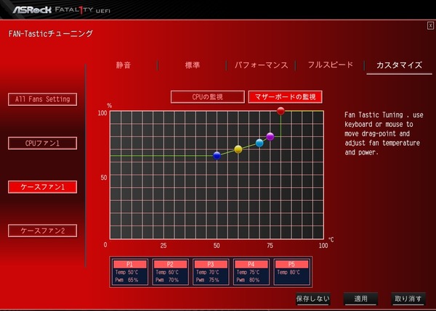436x311 pixels.
Task: Click the purple P4 drag-point on the curve
Action: coord(270,136)
